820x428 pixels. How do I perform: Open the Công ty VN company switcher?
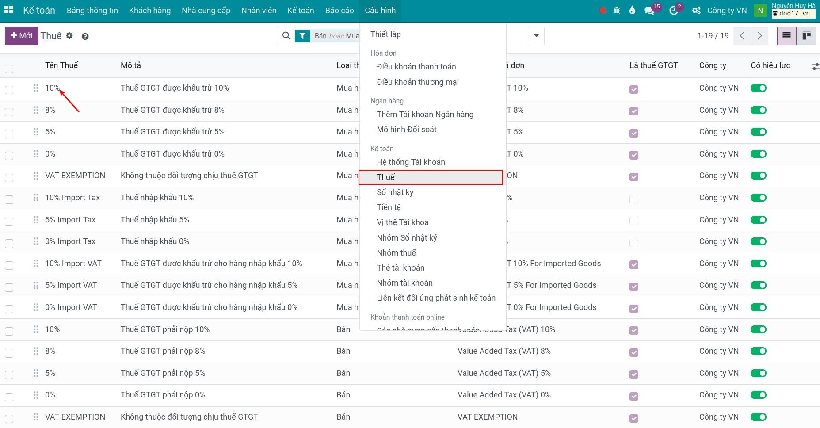coord(727,11)
